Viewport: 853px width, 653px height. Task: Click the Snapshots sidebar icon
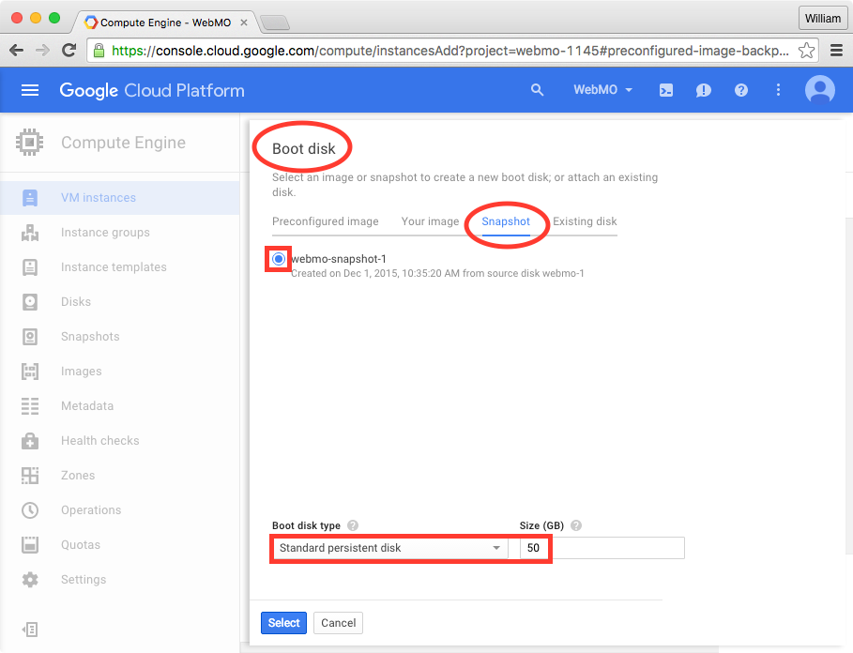[x=30, y=337]
